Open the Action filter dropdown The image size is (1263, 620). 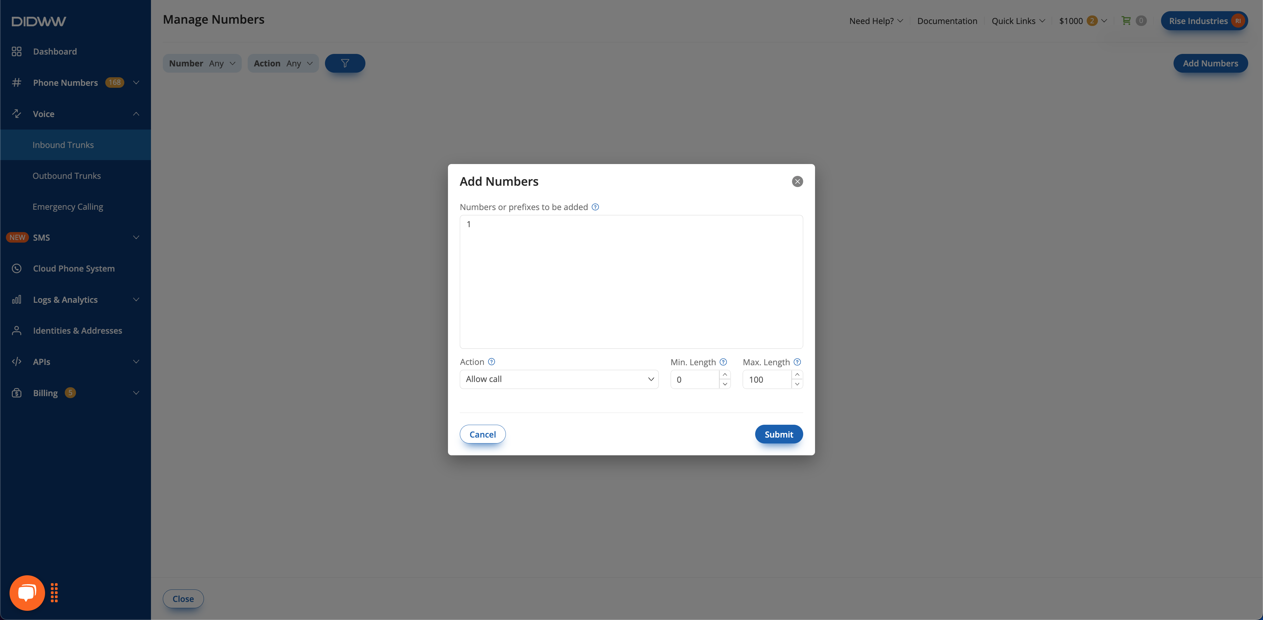(283, 63)
